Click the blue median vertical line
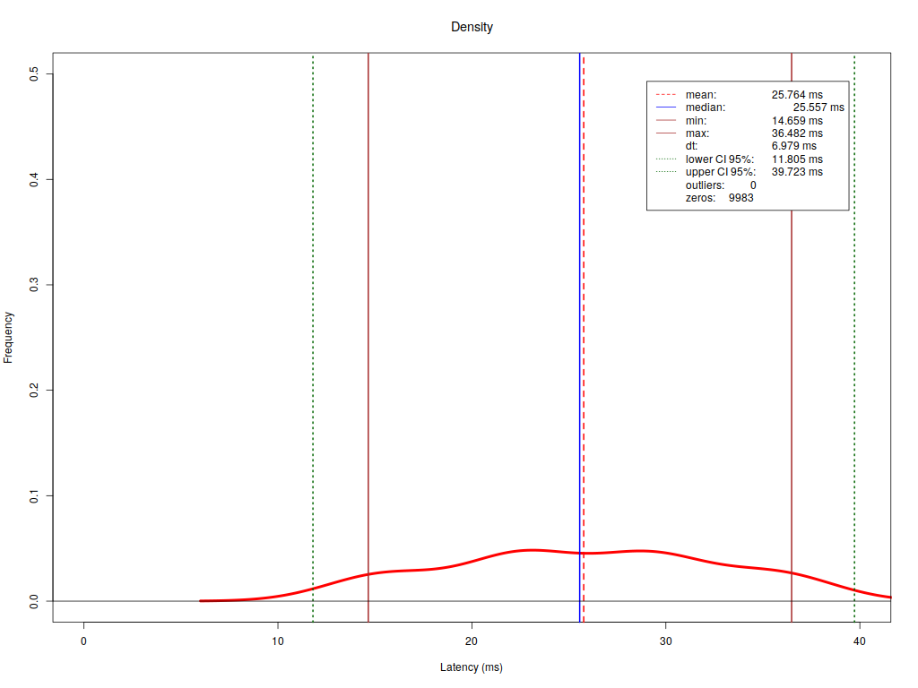This screenshot has width=918, height=688. click(x=579, y=314)
